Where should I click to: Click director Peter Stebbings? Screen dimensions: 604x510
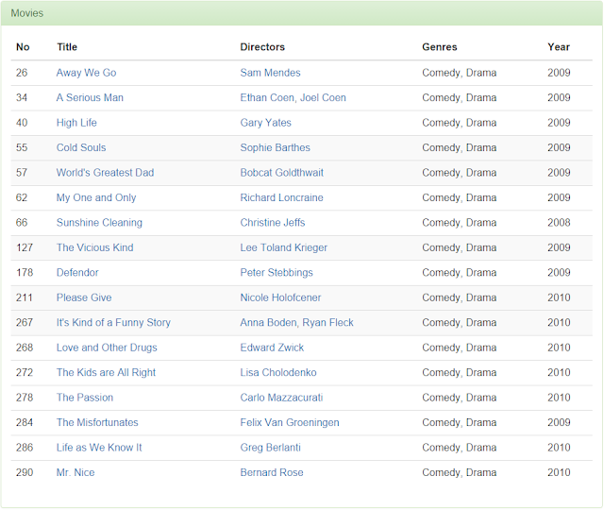tap(277, 273)
